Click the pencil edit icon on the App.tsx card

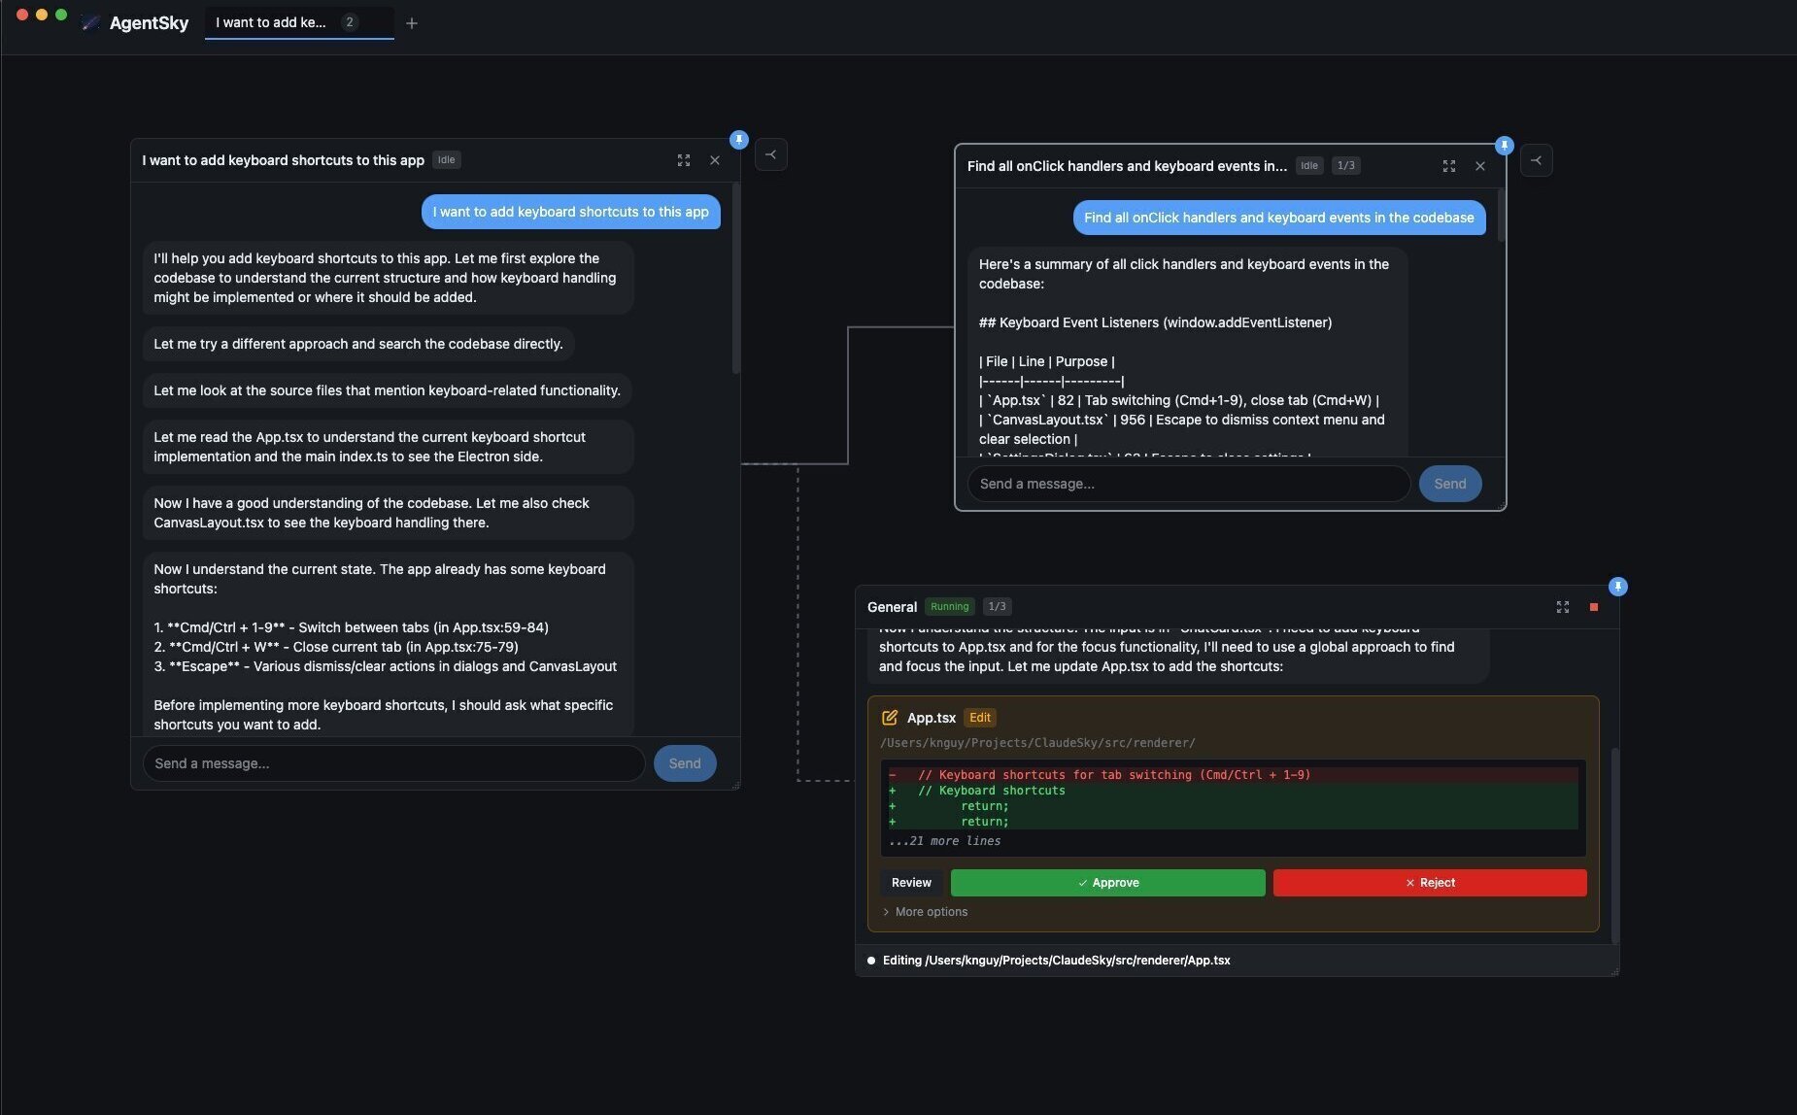(890, 717)
